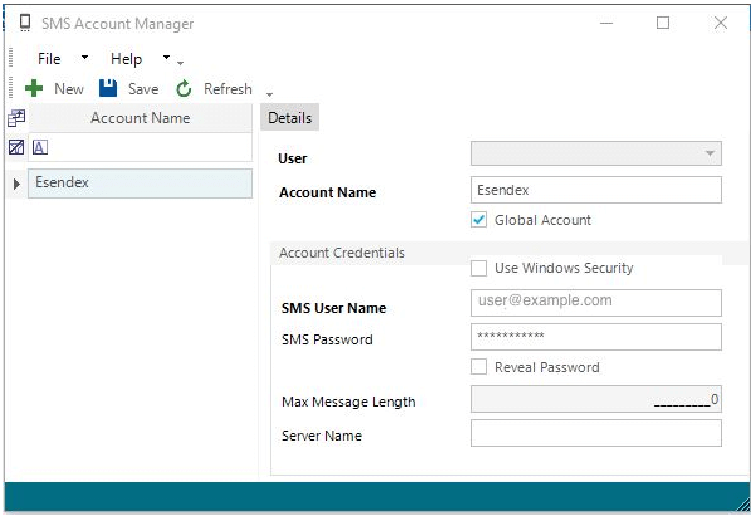
Task: Click the blue Save floppy disk icon
Action: (x=108, y=88)
